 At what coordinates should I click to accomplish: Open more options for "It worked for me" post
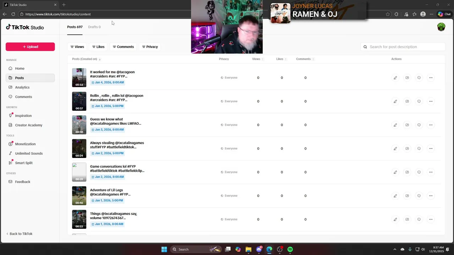431,78
